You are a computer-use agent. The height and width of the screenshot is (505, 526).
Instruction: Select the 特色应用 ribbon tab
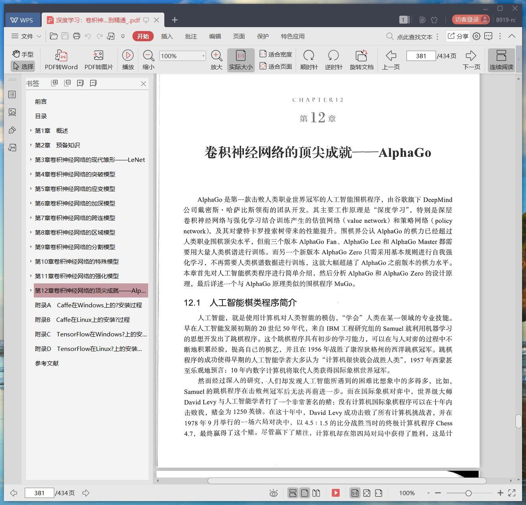click(x=292, y=36)
